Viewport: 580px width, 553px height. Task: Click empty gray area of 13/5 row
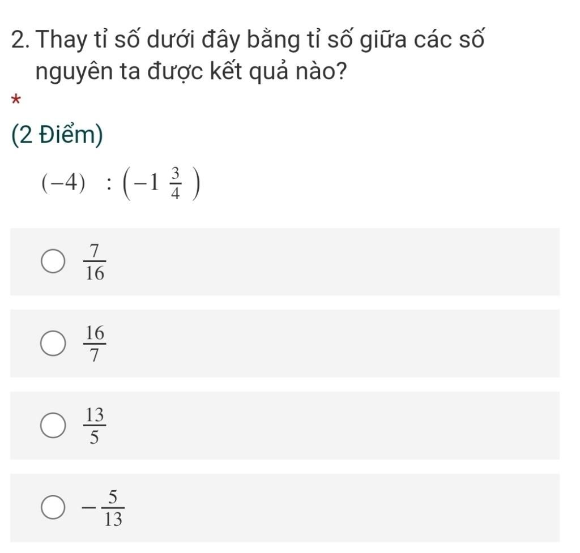click(340, 426)
